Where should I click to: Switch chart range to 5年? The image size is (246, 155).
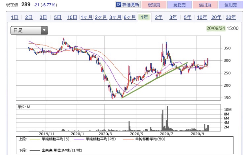pos(188,17)
